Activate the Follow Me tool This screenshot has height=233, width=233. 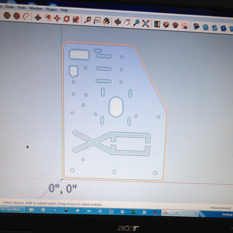(x=47, y=18)
